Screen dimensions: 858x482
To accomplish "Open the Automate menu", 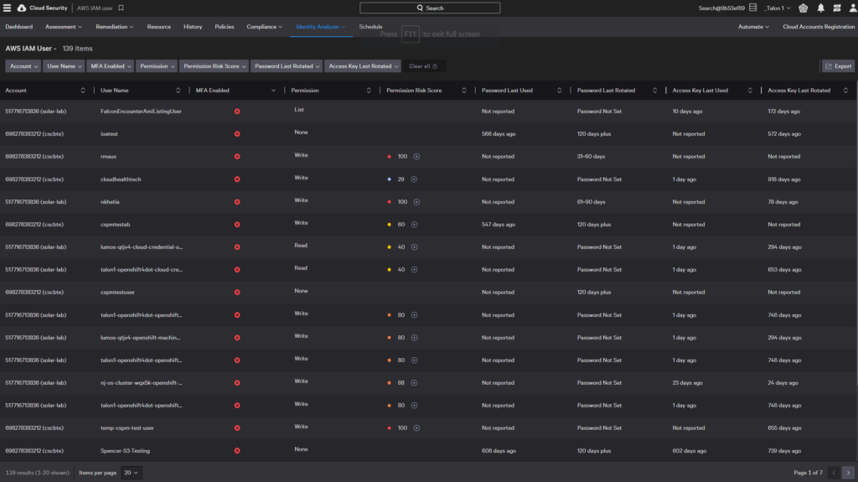I will (x=753, y=27).
